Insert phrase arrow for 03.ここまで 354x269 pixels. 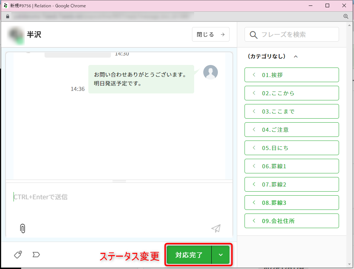[254, 111]
